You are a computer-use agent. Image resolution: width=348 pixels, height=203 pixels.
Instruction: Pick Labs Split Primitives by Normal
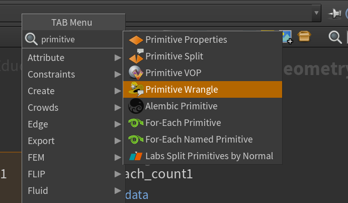tap(202, 156)
